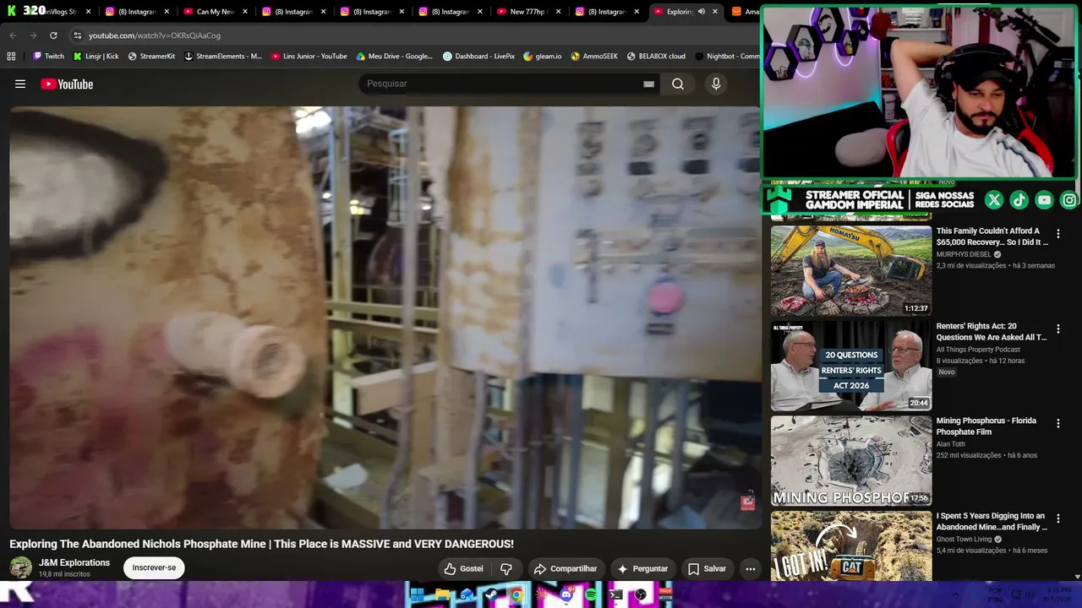The image size is (1082, 608).
Task: Dislike the video with the thumbs-down button
Action: [x=506, y=568]
